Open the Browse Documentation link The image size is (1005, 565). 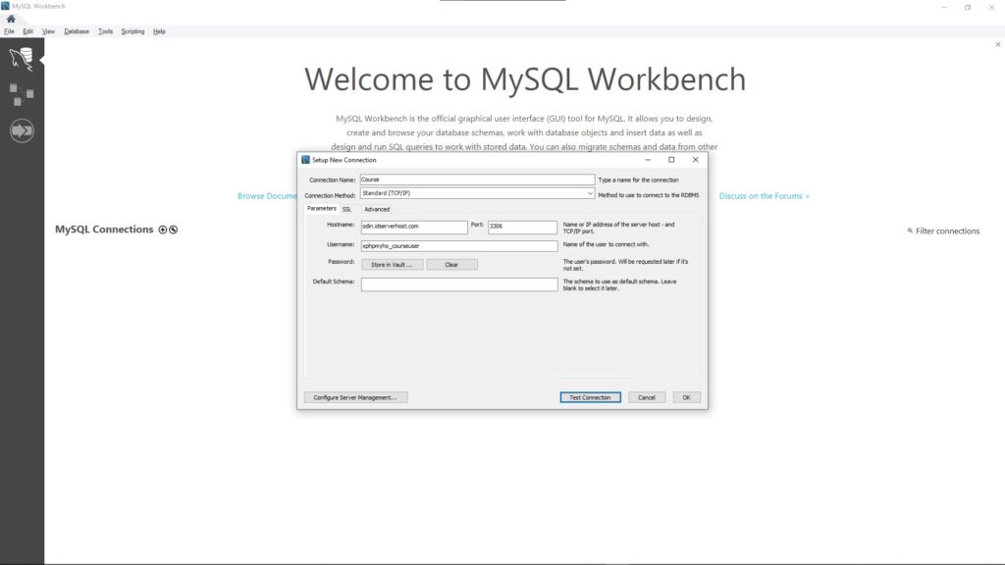(x=267, y=196)
